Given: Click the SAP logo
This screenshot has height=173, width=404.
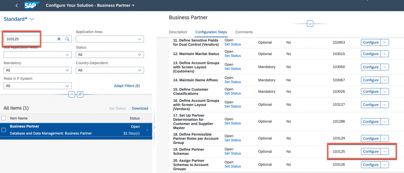Looking at the screenshot, I should [32, 6].
